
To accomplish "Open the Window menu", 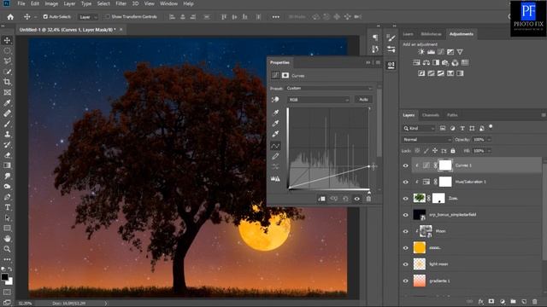I will pos(168,3).
